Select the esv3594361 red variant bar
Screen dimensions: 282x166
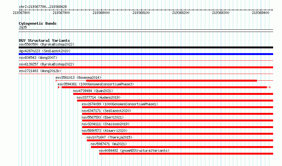[164, 87]
